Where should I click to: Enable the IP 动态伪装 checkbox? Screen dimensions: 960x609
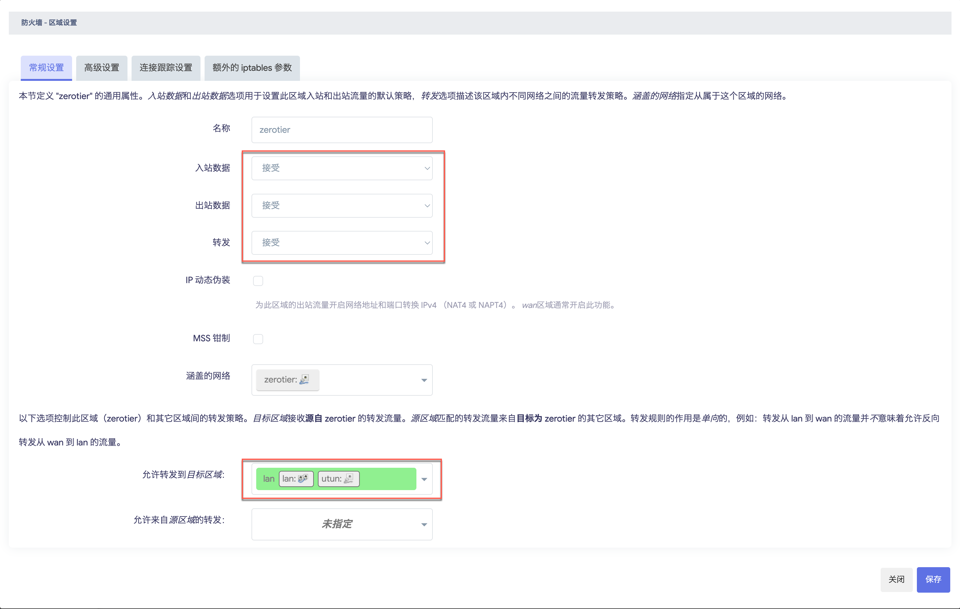[x=258, y=281]
